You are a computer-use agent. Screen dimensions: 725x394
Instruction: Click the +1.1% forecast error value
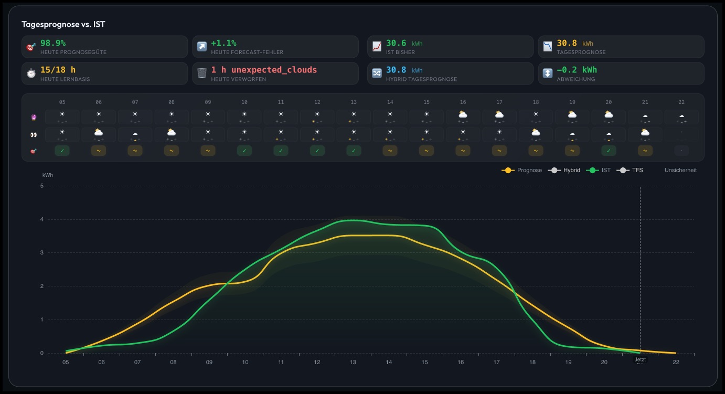(223, 43)
